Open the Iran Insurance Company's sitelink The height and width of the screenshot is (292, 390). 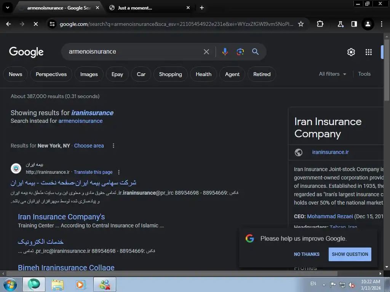(61, 217)
